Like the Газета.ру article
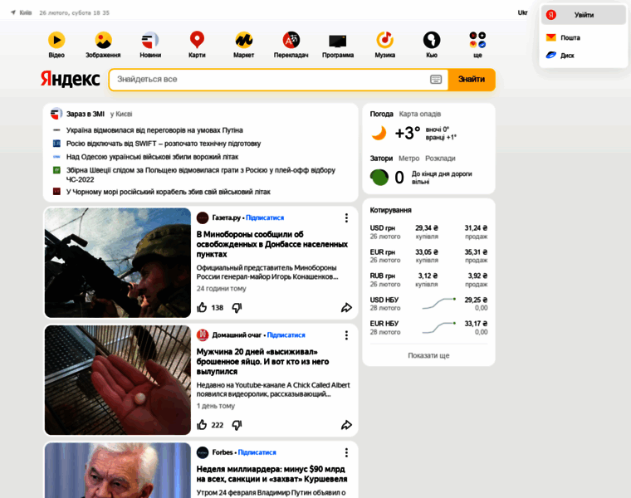631x498 pixels. point(202,308)
